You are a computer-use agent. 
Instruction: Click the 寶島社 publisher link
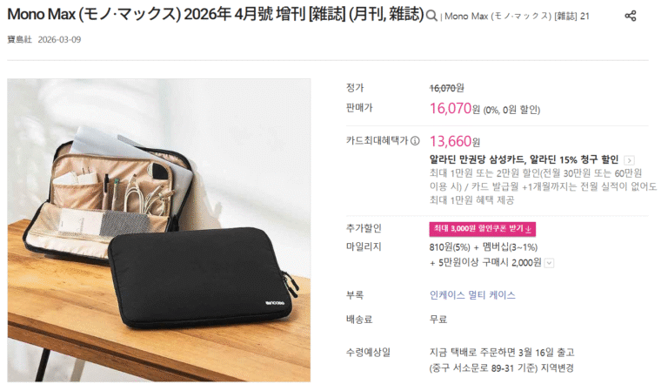point(20,40)
